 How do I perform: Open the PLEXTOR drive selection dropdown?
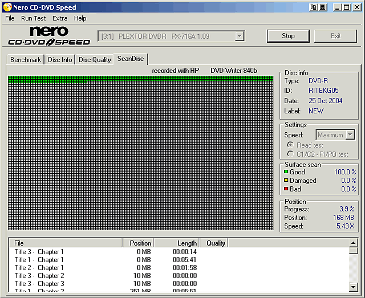240,36
